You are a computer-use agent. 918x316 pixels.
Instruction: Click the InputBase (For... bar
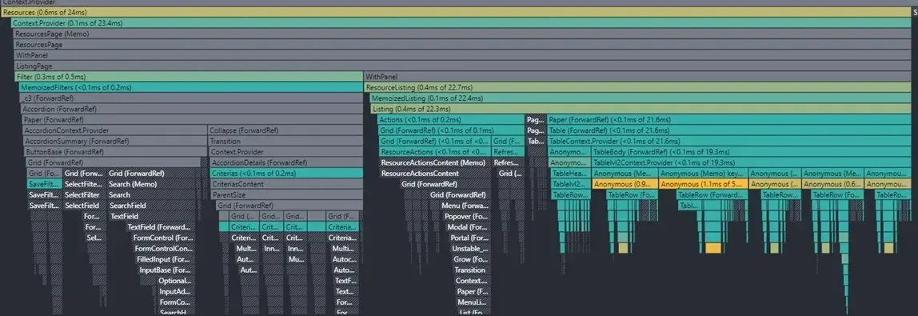(166, 270)
